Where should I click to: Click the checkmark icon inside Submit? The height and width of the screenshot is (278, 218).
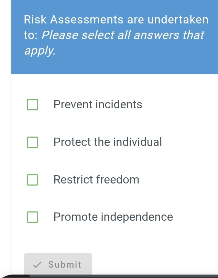click(37, 265)
